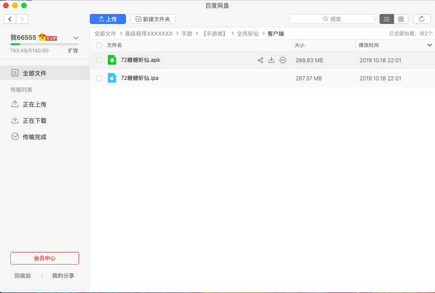Switch to list view
The height and width of the screenshot is (293, 435).
click(x=387, y=19)
